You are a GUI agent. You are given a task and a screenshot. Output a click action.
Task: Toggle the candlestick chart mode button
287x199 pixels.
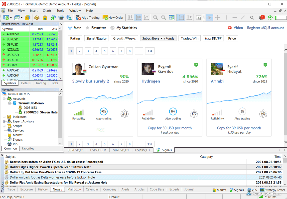coord(138,17)
